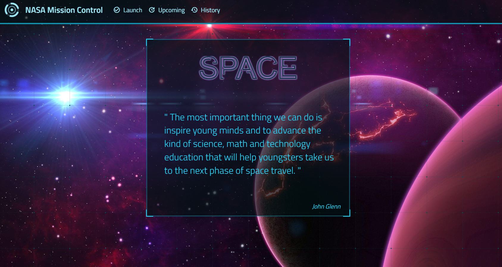The height and width of the screenshot is (267, 502).
Task: Click the NASA Mission Control logo icon
Action: [x=12, y=10]
